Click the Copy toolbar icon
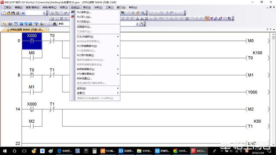This screenshot has height=155, width=276. (57, 13)
